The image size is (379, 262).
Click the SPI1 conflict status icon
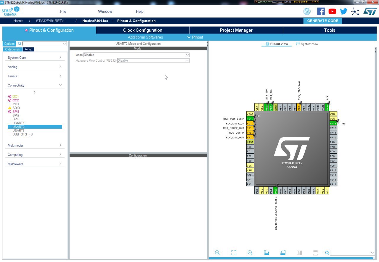[9, 112]
